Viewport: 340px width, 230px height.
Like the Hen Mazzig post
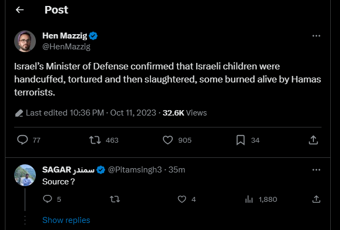pyautogui.click(x=168, y=140)
